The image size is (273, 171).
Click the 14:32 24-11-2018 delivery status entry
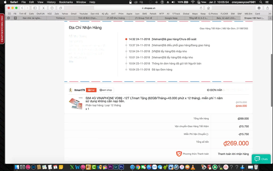click(x=162, y=39)
